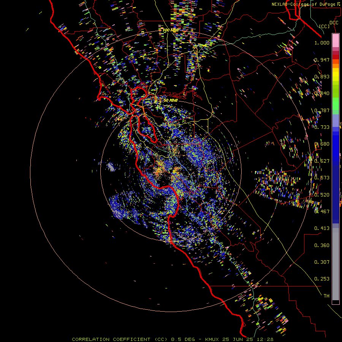The image size is (342, 342).
Task: Pick the pink top segment of color scale
Action: pyautogui.click(x=336, y=41)
